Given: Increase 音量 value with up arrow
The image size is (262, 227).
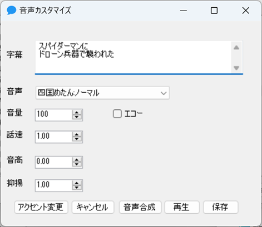Looking at the screenshot, I should click(x=77, y=113).
